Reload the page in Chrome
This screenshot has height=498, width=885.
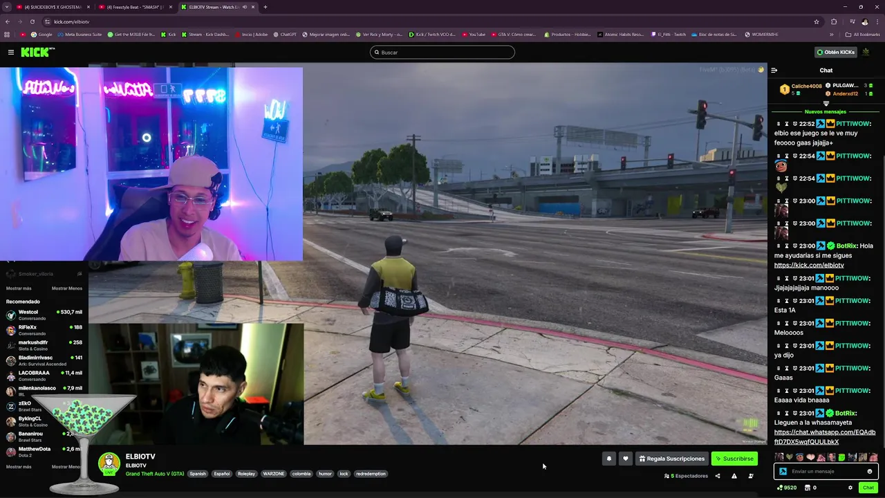click(x=32, y=21)
